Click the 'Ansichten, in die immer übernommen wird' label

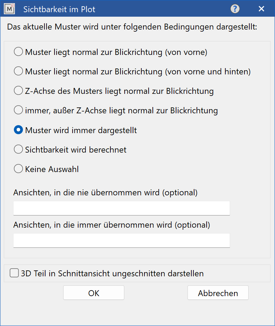click(x=111, y=225)
